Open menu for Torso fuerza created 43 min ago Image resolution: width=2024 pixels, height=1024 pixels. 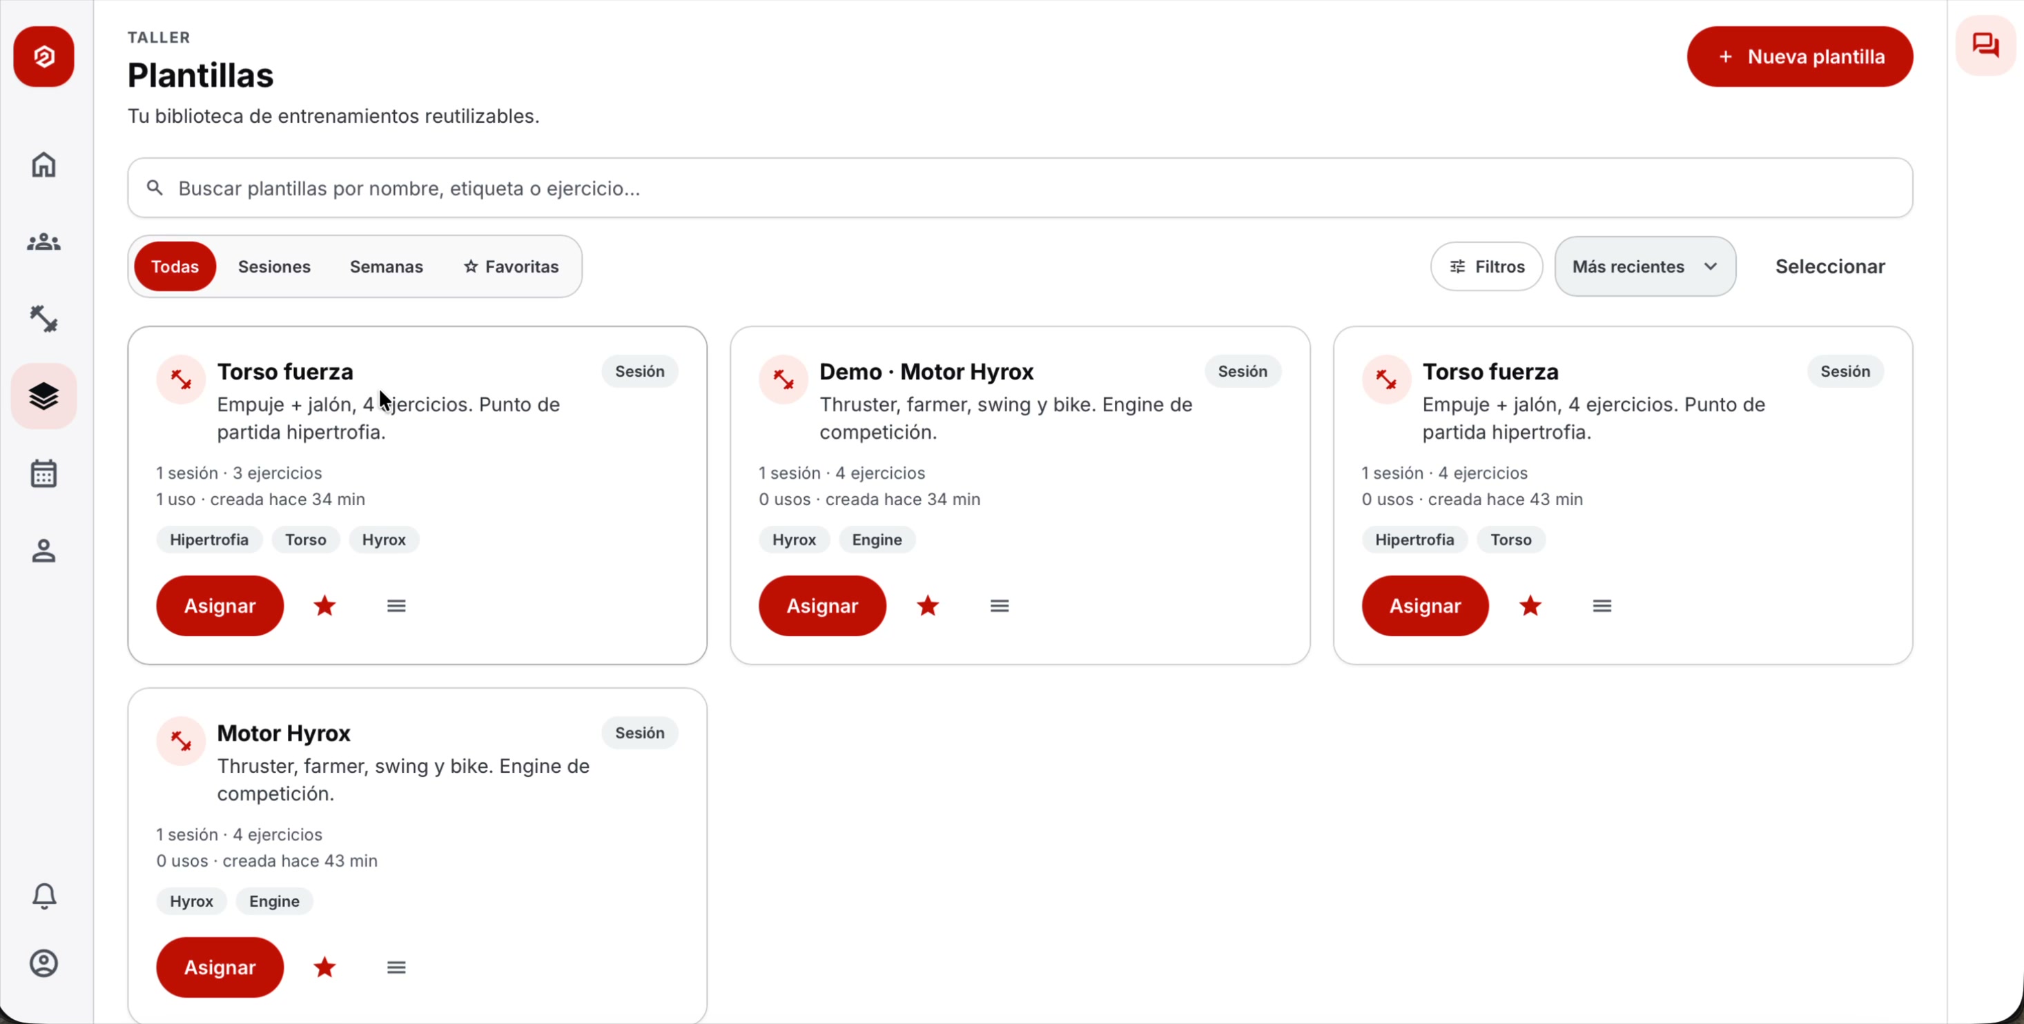pyautogui.click(x=1602, y=605)
